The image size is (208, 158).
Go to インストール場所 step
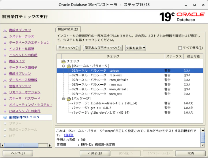[x=21, y=49]
